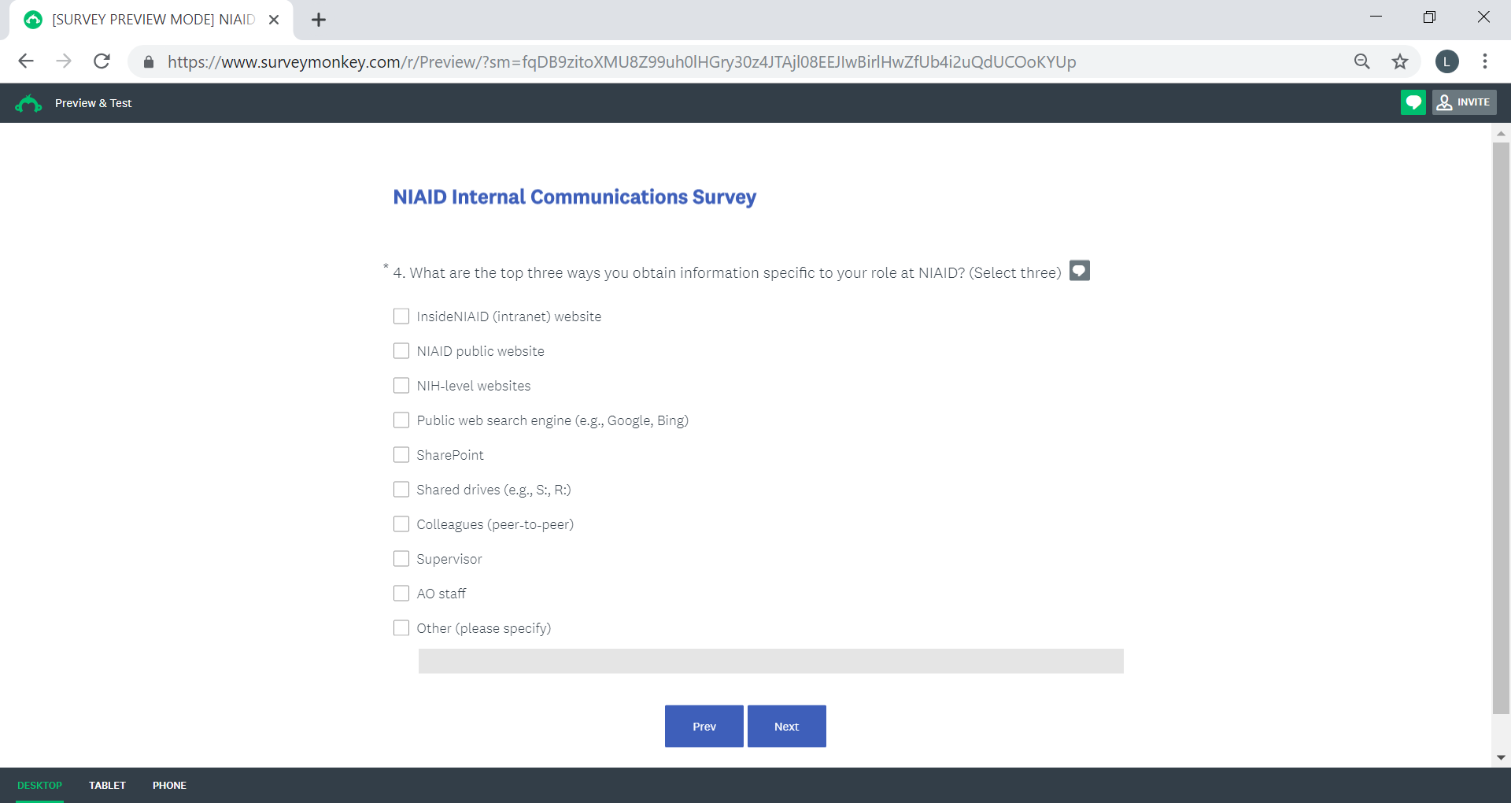Click the SurveyMonkey logo icon

click(x=28, y=103)
